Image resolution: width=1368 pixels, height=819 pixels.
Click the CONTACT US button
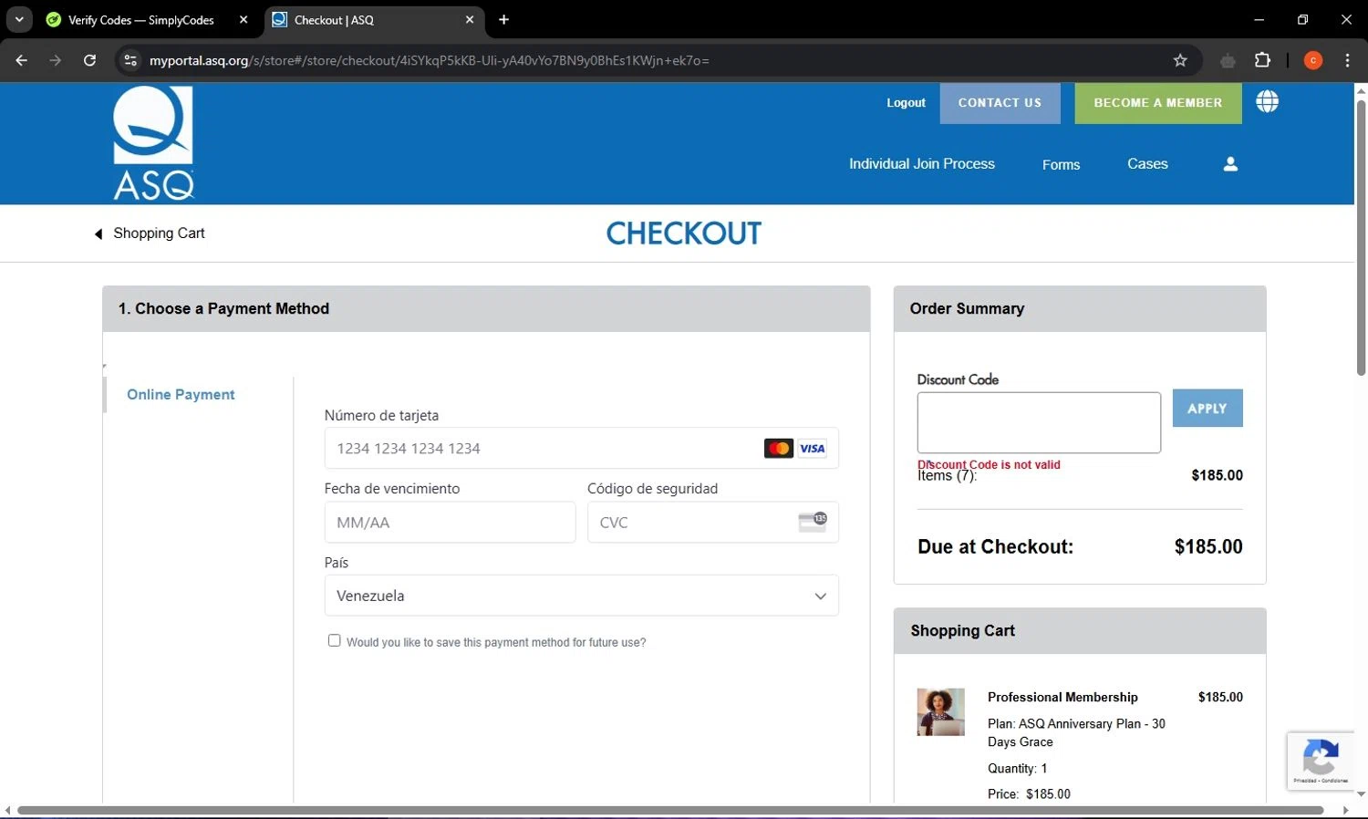coord(1000,103)
